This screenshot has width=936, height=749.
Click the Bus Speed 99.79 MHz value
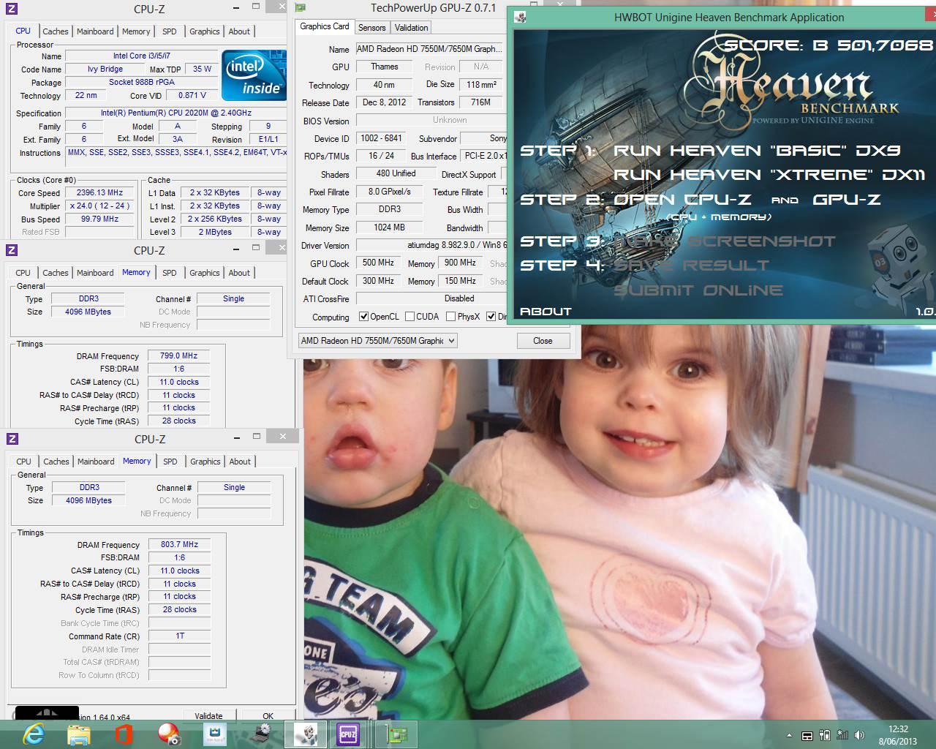click(x=99, y=219)
